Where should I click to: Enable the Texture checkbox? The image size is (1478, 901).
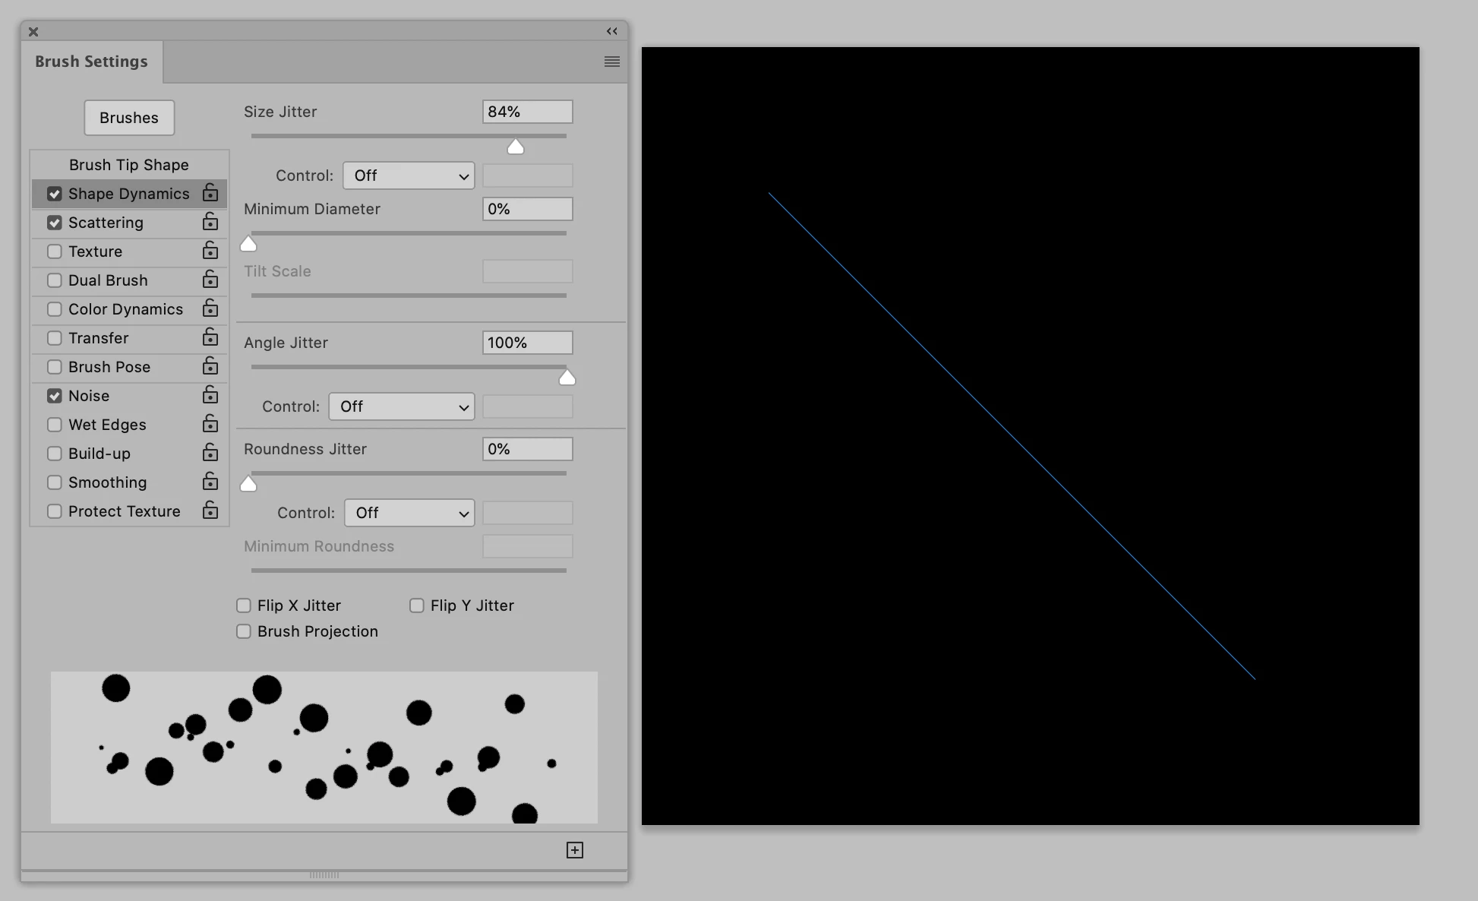[55, 251]
